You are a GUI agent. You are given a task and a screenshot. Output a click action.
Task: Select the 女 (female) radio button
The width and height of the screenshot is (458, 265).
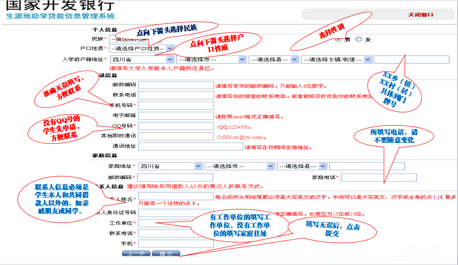pos(359,39)
